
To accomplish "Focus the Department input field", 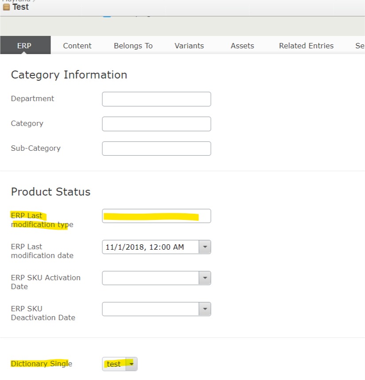I will coord(156,99).
